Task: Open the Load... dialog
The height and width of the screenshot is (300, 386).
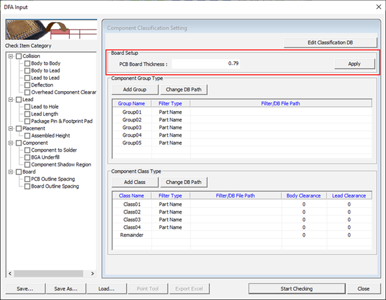Action: tap(107, 288)
